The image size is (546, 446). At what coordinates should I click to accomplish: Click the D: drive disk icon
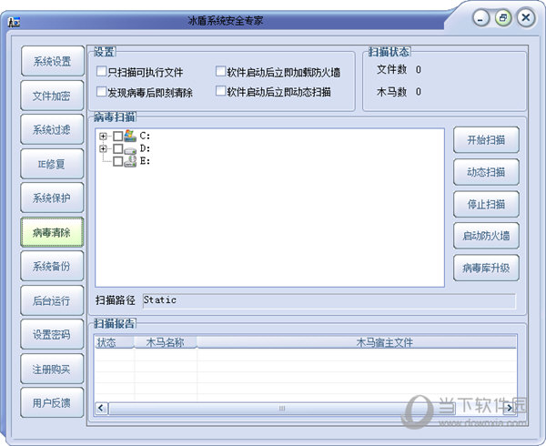pos(130,150)
